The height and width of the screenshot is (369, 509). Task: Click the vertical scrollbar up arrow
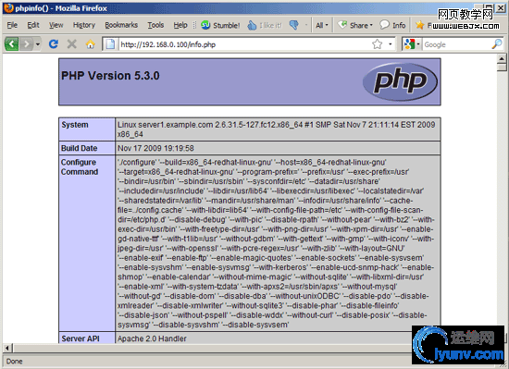click(502, 58)
